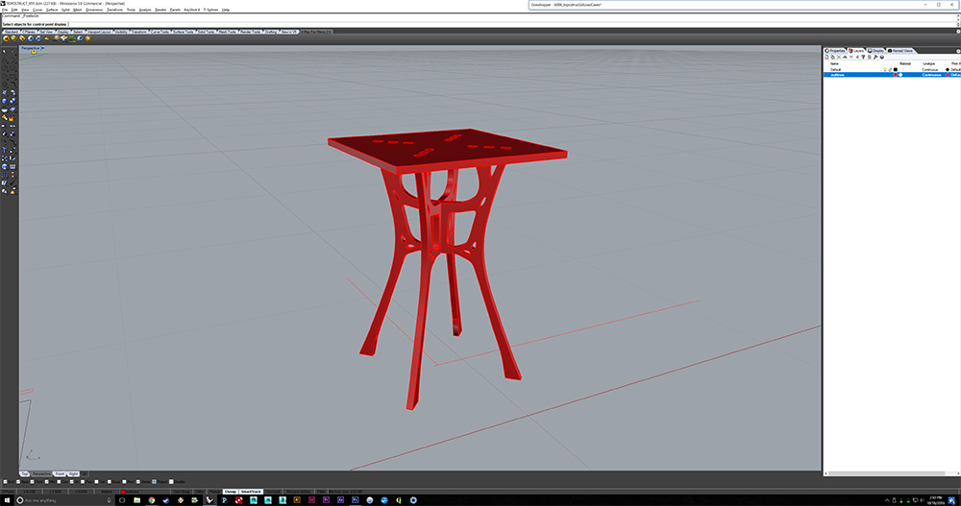Image resolution: width=961 pixels, height=506 pixels.
Task: Toggle the Default layer lock icon
Action: tap(890, 69)
